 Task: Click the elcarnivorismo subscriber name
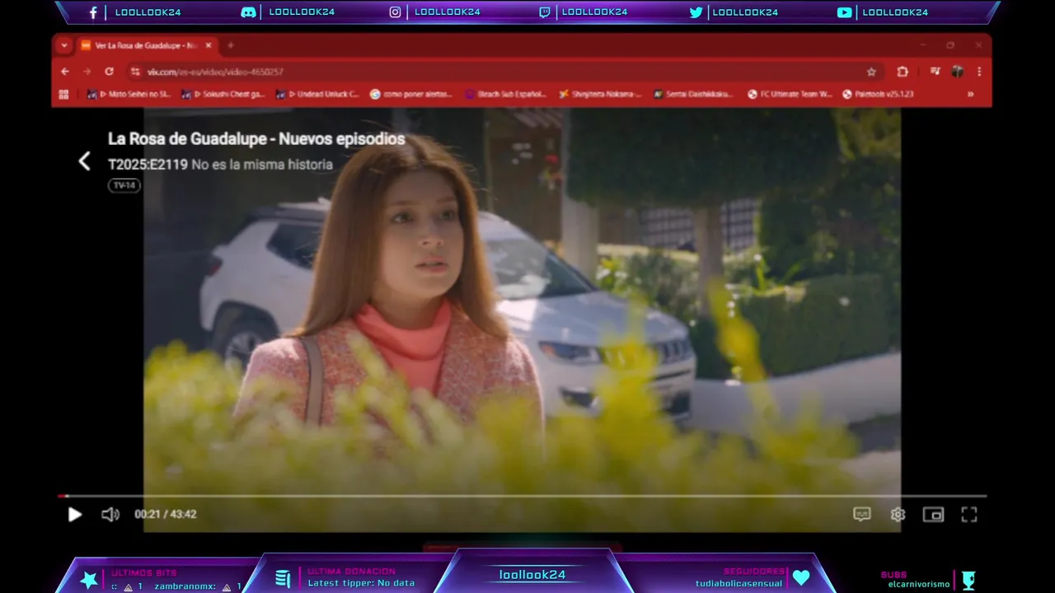point(919,585)
